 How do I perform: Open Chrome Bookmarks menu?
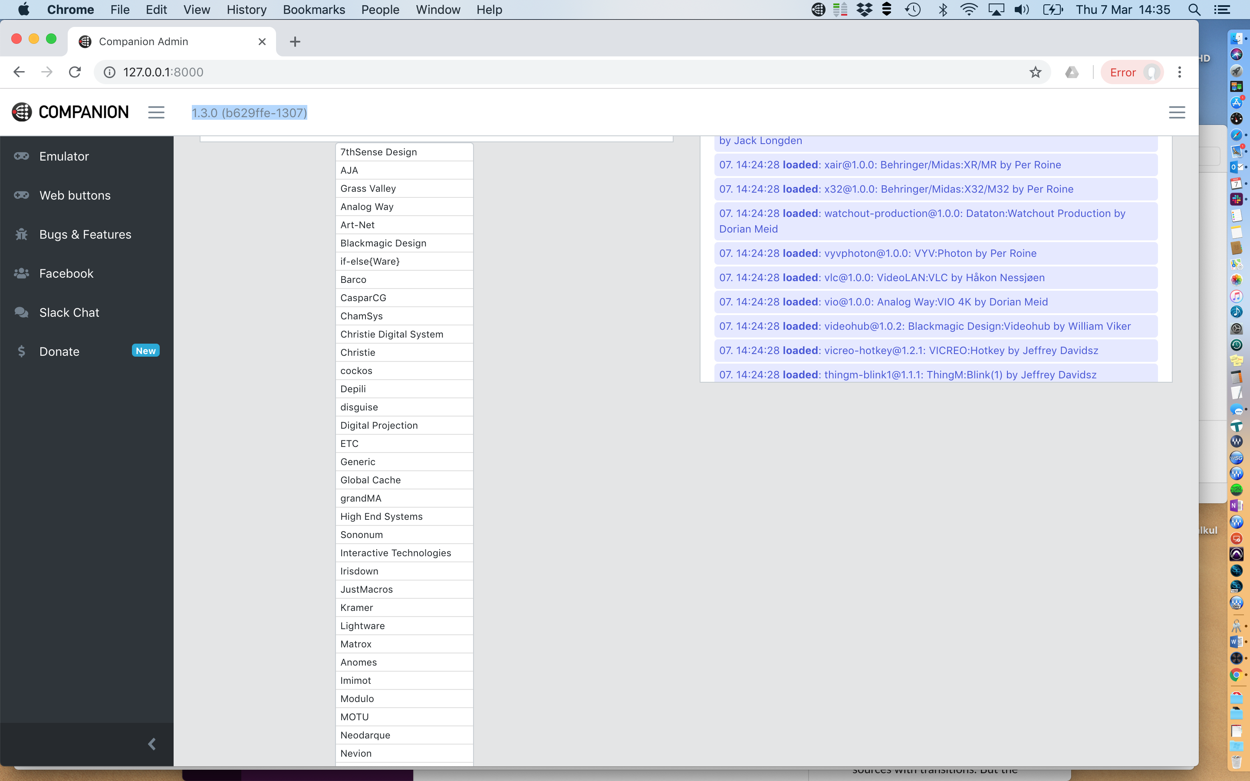(x=313, y=10)
